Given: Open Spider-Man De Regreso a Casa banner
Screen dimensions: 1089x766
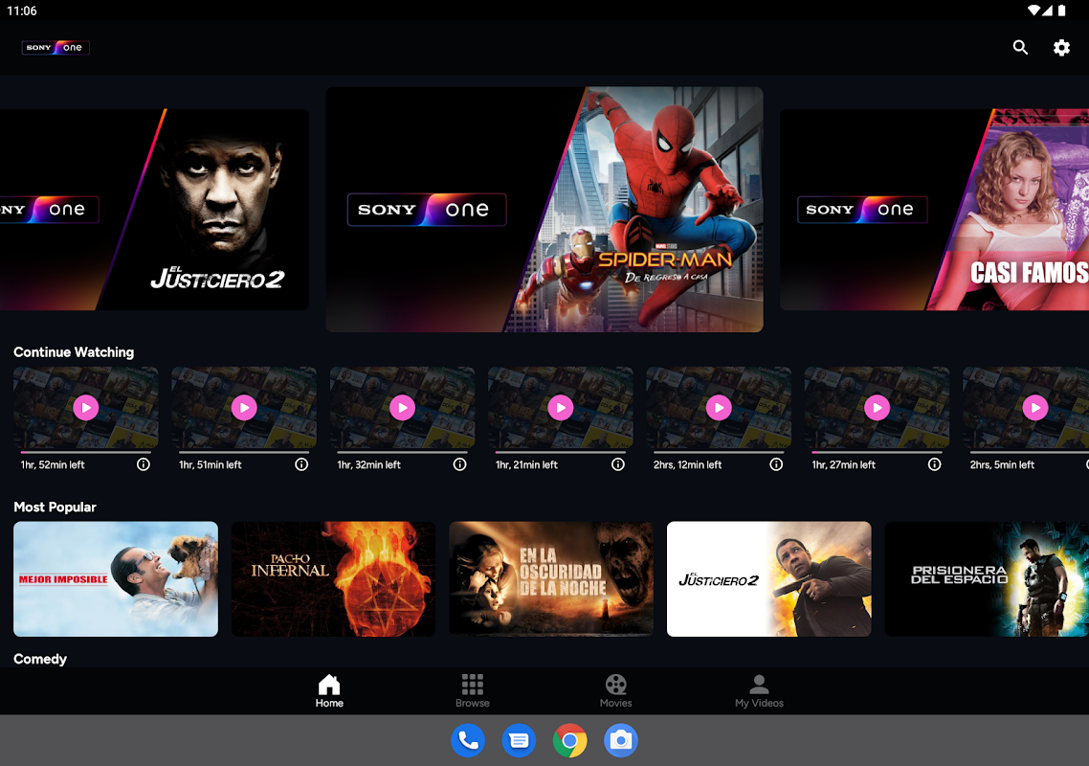Looking at the screenshot, I should click(x=544, y=210).
